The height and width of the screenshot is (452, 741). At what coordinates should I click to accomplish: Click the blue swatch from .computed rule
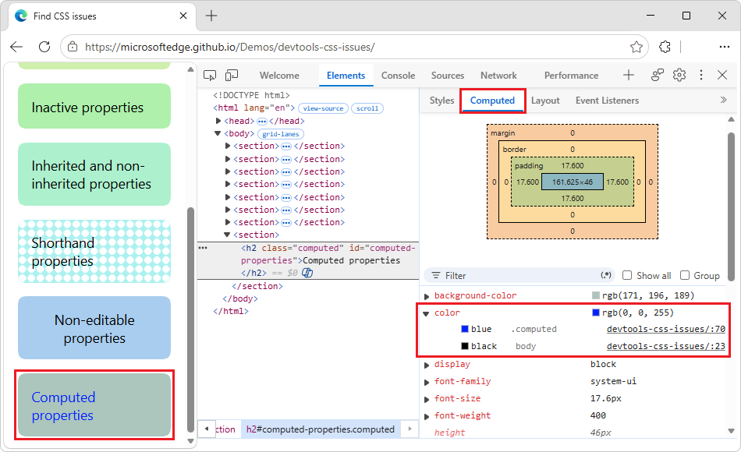click(x=465, y=329)
